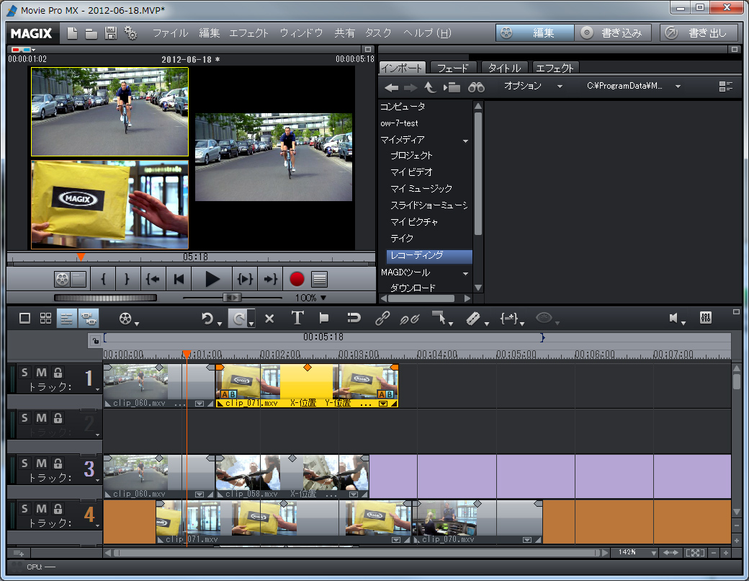Image resolution: width=749 pixels, height=581 pixels.
Task: Open the エフェクト menu in the menu bar
Action: 249,33
